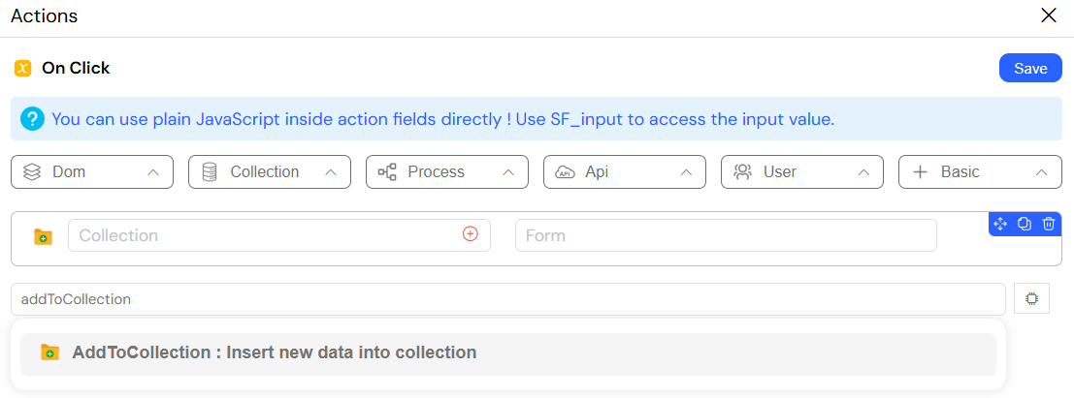1074x398 pixels.
Task: Open the Api actions dropdown
Action: (x=625, y=171)
